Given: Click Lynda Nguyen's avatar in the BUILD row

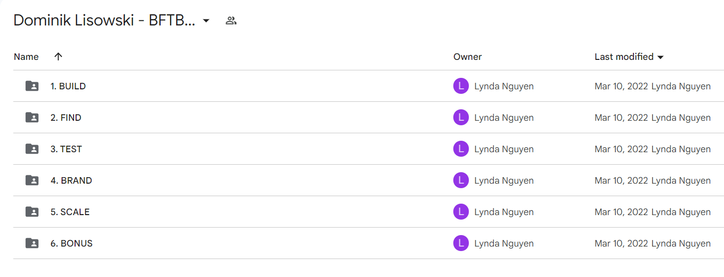Looking at the screenshot, I should [461, 86].
